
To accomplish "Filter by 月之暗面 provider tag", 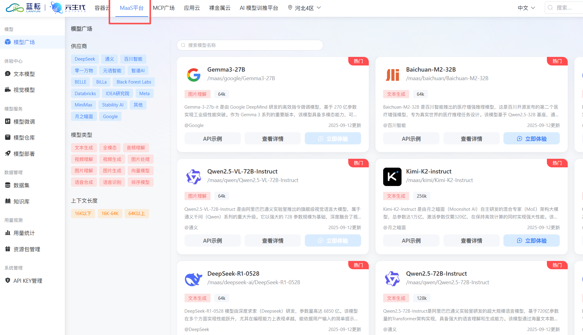I will click(x=84, y=117).
